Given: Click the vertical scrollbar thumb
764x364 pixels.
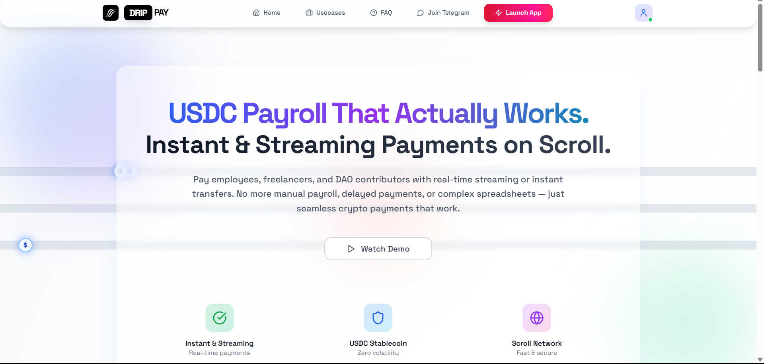Looking at the screenshot, I should [x=760, y=38].
